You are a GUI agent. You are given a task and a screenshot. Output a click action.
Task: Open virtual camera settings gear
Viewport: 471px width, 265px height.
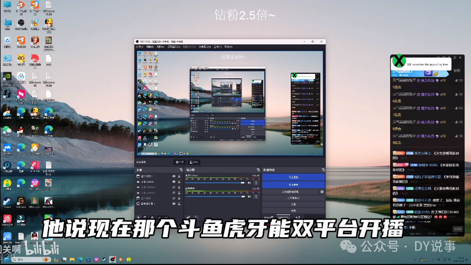322,192
